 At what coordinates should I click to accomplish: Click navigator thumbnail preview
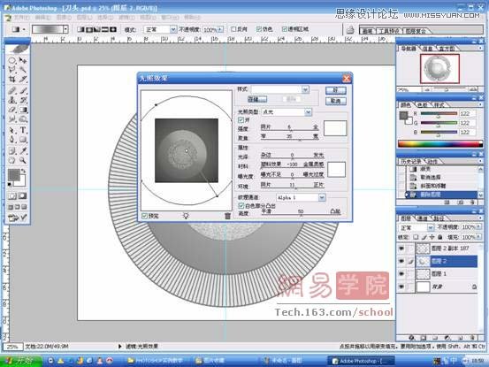coord(439,69)
